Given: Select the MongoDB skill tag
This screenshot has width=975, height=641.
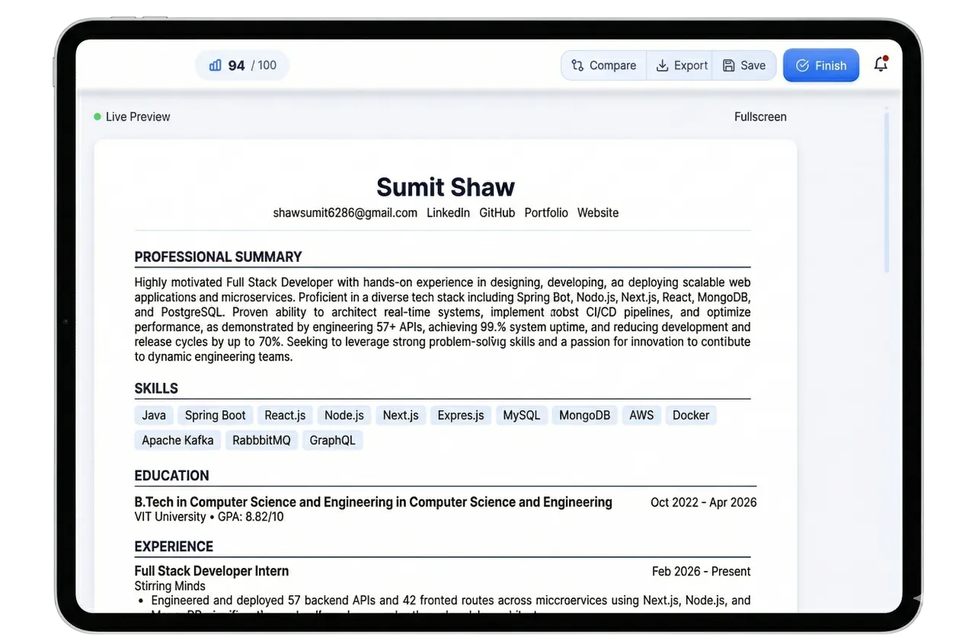Looking at the screenshot, I should point(584,416).
